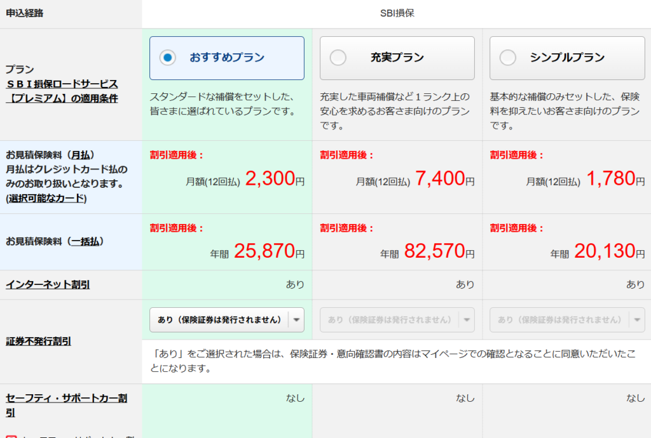Pick the シンプルプラン radio option
651x438 pixels.
(508, 58)
